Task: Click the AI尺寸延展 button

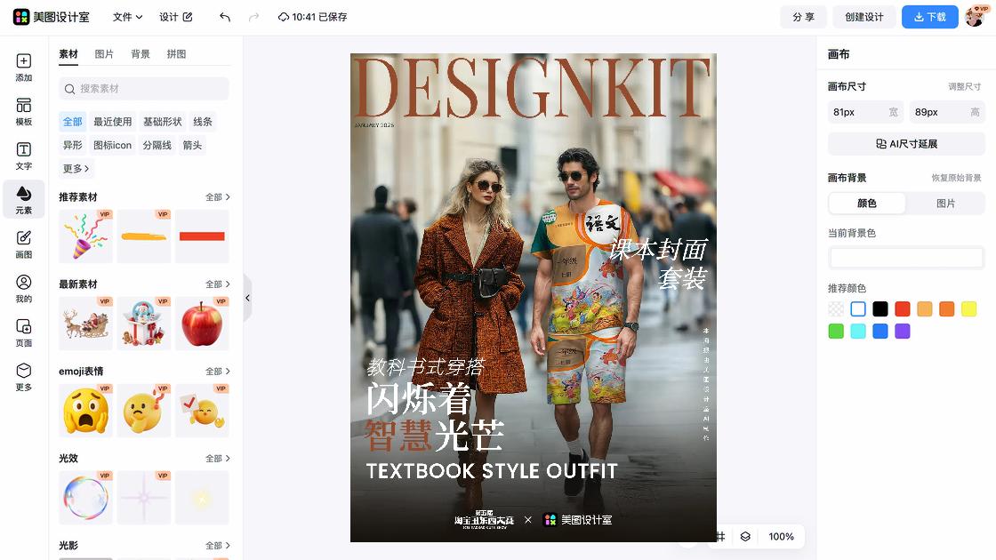Action: 905,143
